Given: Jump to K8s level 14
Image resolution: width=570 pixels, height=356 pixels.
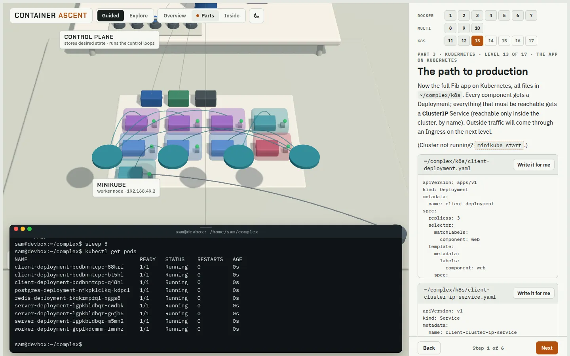Looking at the screenshot, I should 491,41.
